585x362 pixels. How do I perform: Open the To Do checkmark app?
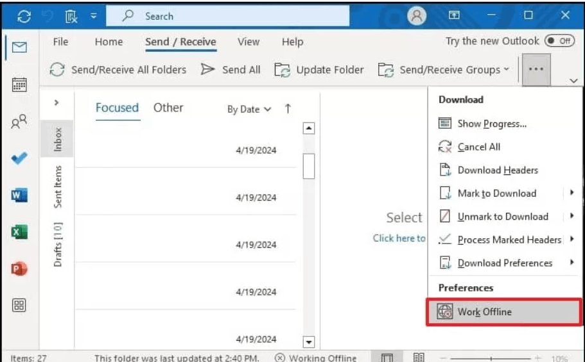click(x=19, y=158)
